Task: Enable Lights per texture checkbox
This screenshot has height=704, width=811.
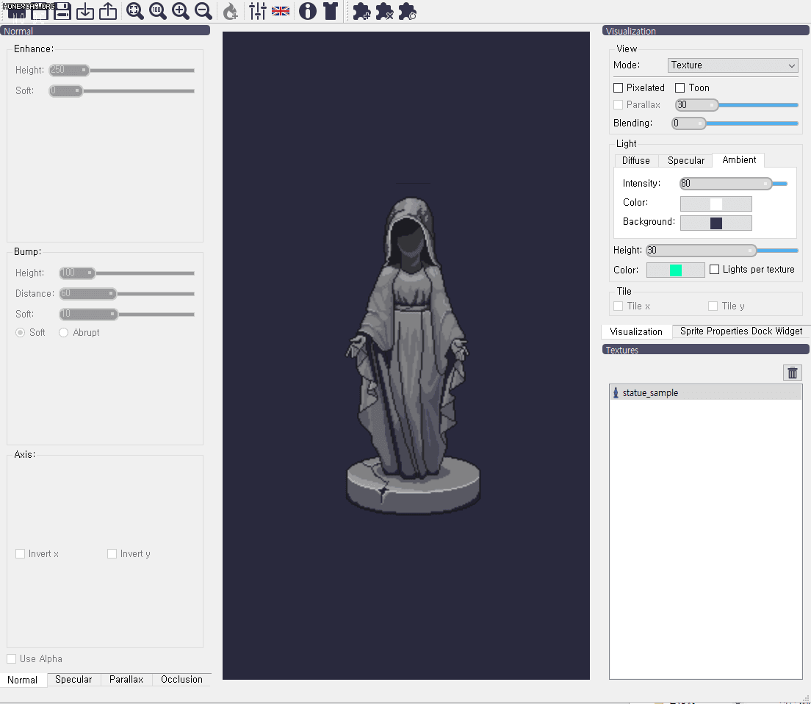Action: pos(714,269)
